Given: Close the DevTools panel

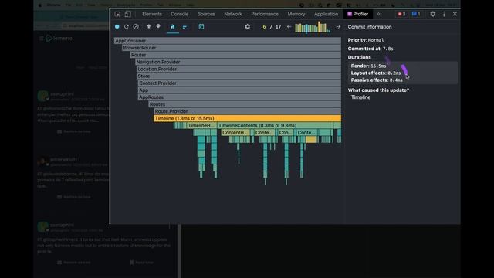Looking at the screenshot, I should 455,14.
